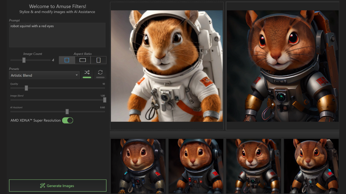This screenshot has width=346, height=194.
Task: Click inside the Prompt text field
Action: coord(57,35)
